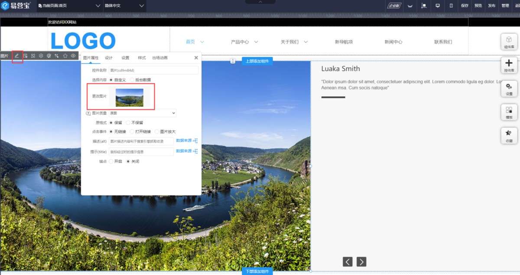Open the 图片质量 quality dropdown

click(142, 113)
